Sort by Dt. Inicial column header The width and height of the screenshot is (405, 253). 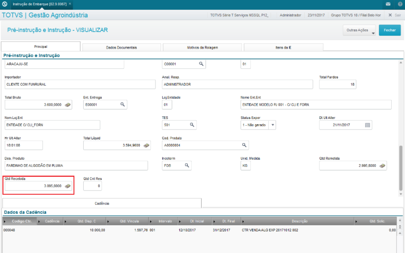coord(195,221)
